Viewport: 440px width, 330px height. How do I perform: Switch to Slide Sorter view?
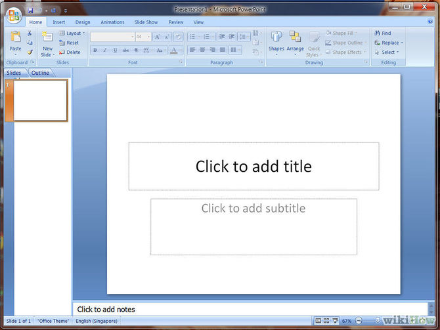327,320
